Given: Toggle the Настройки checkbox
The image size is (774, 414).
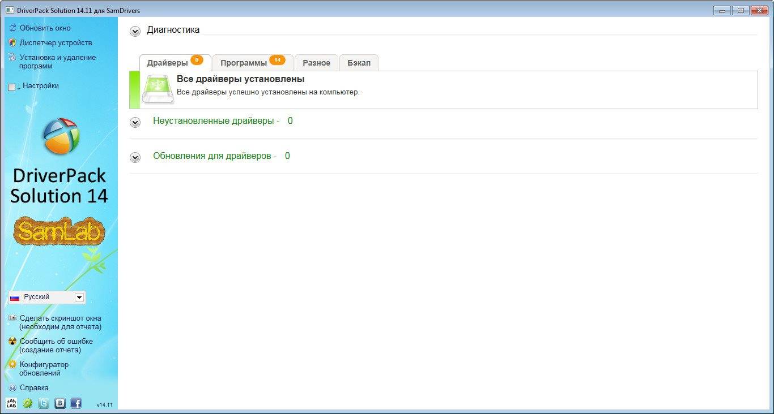Looking at the screenshot, I should pyautogui.click(x=12, y=87).
